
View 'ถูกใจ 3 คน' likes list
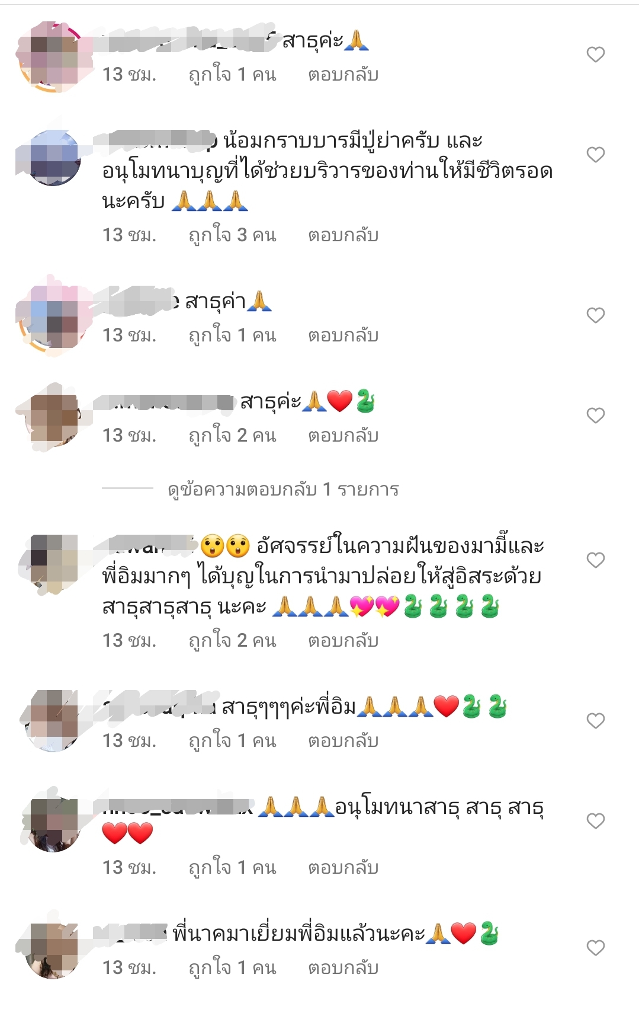(x=232, y=235)
